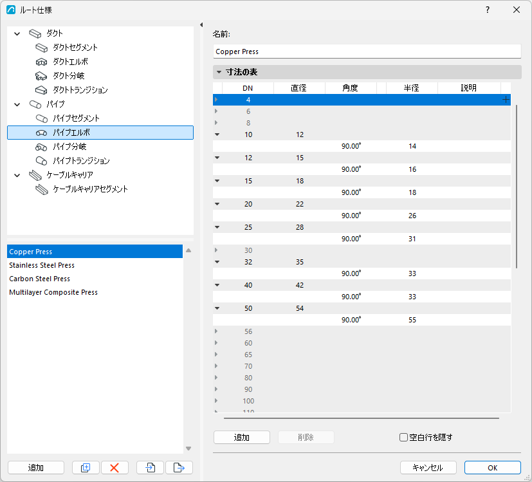This screenshot has height=482, width=532.
Task: Confirm the dialog with OK
Action: tap(492, 467)
